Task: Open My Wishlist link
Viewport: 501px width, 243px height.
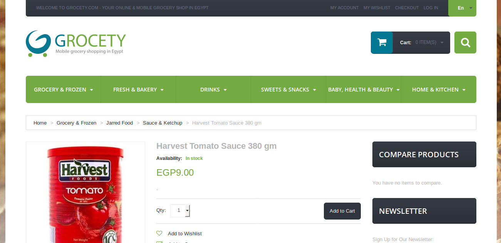Action: (x=377, y=8)
